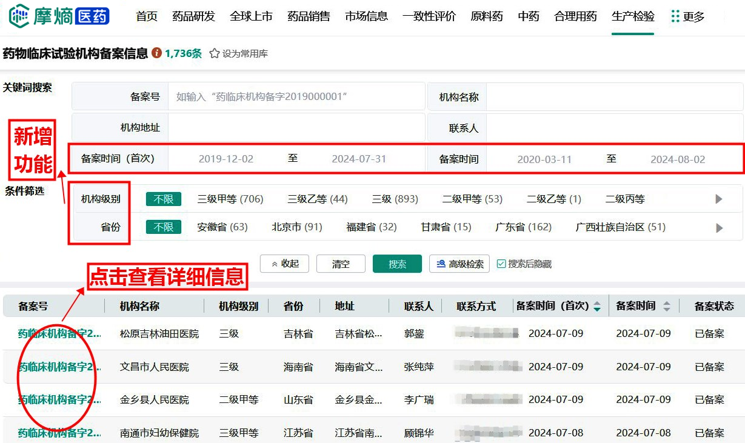This screenshot has width=745, height=443.
Task: Open 全球上市 nav tab
Action: (251, 16)
